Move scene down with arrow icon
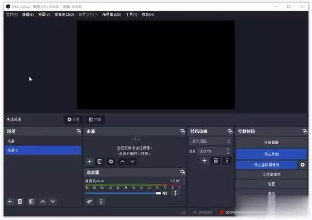This screenshot has height=220, width=312. [x=53, y=201]
